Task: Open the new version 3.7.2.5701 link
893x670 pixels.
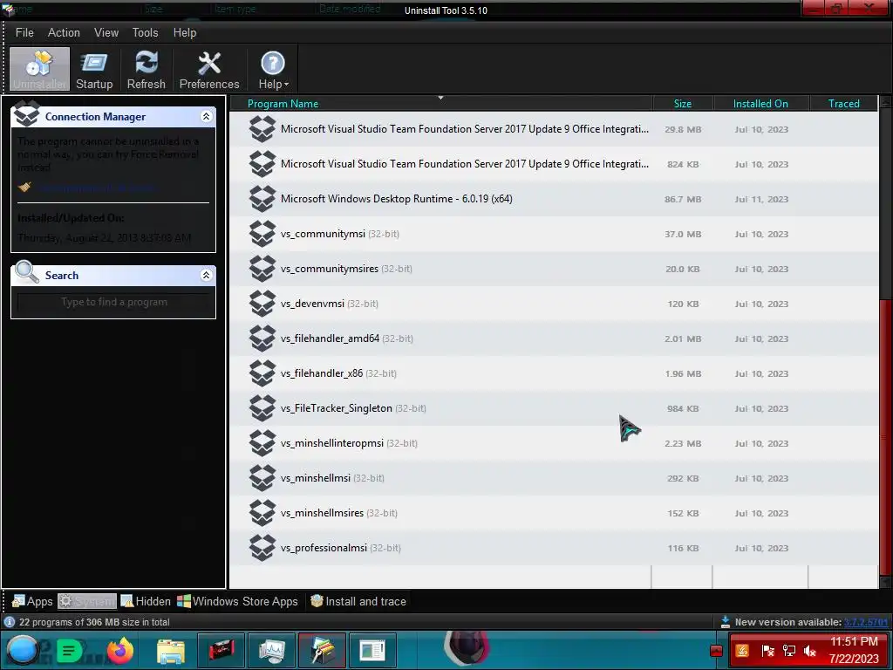Action: pyautogui.click(x=865, y=622)
